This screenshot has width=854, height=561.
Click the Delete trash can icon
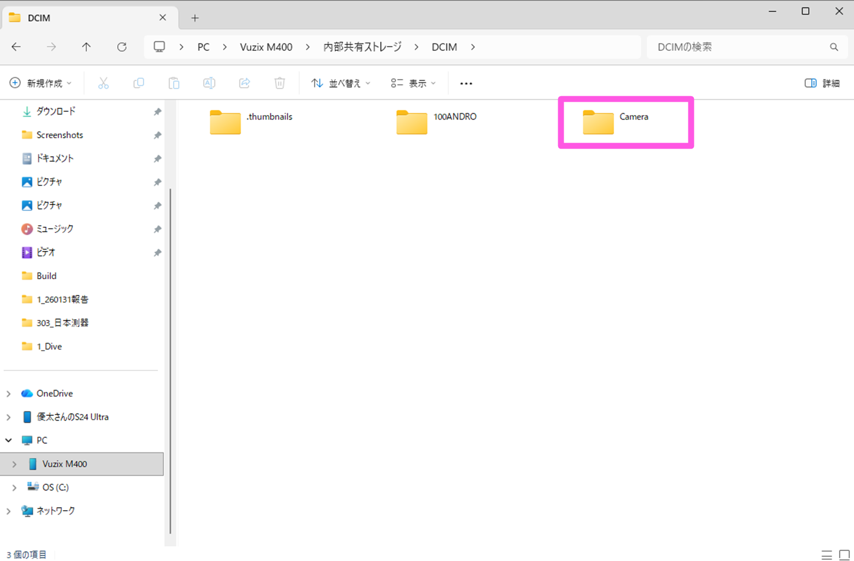[280, 83]
